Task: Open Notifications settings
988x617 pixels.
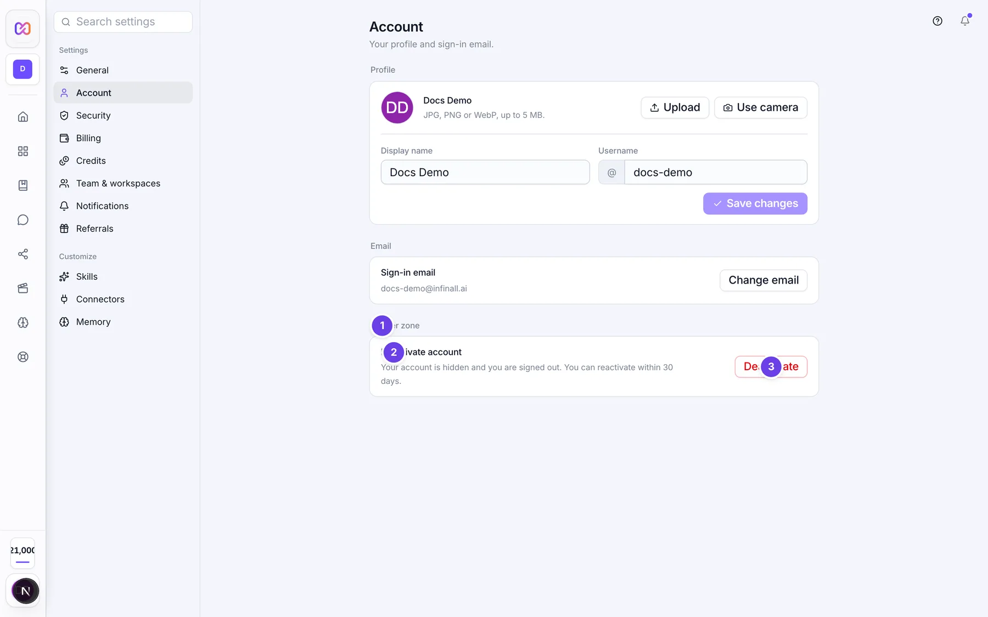Action: pyautogui.click(x=123, y=206)
